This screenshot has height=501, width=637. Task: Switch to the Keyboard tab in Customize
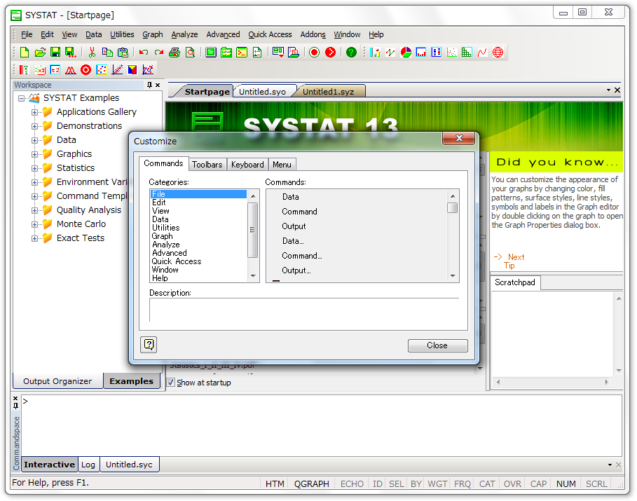[247, 165]
